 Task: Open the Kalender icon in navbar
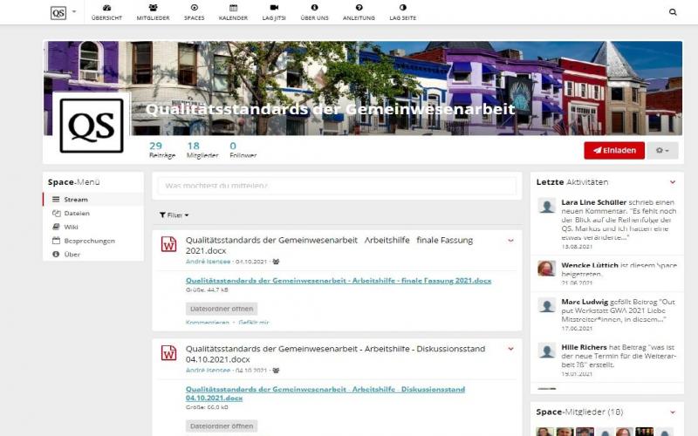click(x=233, y=8)
